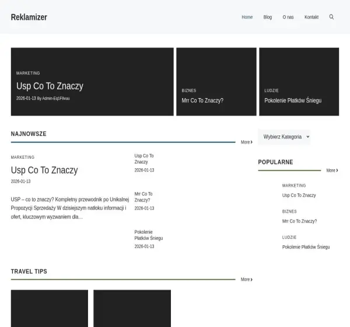The height and width of the screenshot is (327, 350).
Task: Click excerpt text starting 'USP – co to znaczy?'
Action: pyautogui.click(x=70, y=208)
